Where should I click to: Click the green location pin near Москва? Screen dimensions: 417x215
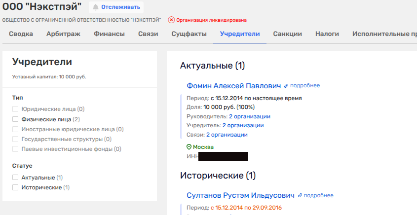click(189, 147)
